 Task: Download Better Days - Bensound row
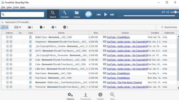11,37
